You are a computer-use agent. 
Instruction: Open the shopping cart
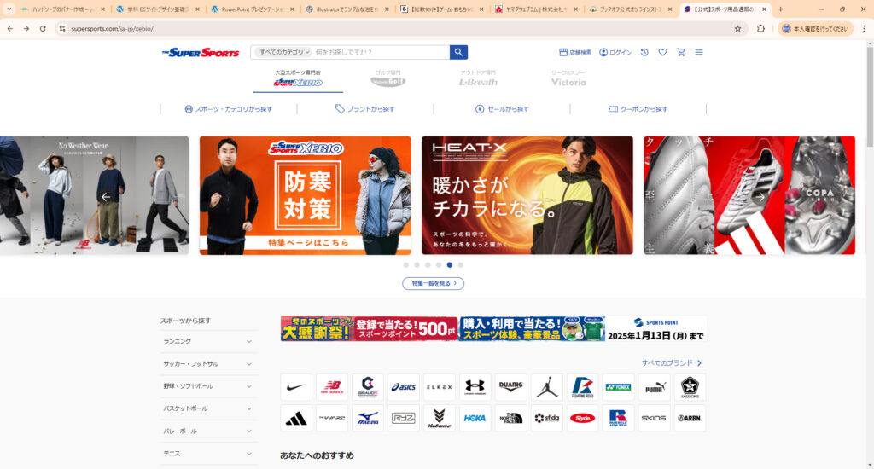pyautogui.click(x=680, y=52)
